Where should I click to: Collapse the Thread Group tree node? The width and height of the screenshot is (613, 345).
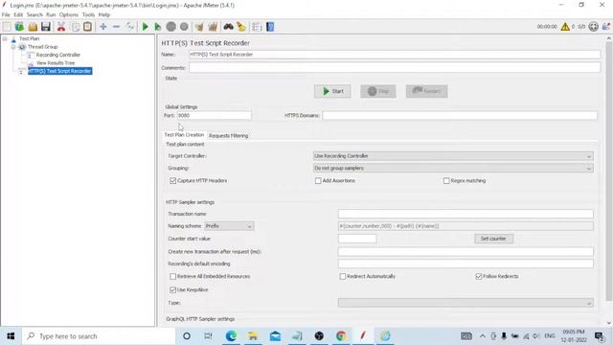click(13, 47)
